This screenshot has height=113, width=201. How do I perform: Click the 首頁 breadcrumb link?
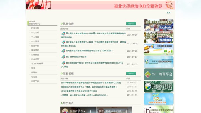click(168, 13)
